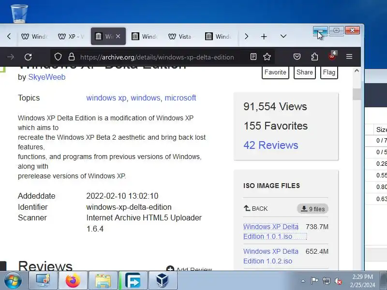Click BACK in ISO image files
Viewport: 387px width, 290px height.
(x=256, y=209)
